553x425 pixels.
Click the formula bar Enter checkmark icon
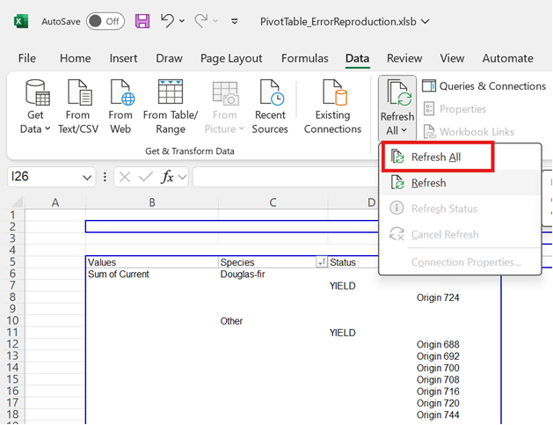146,177
